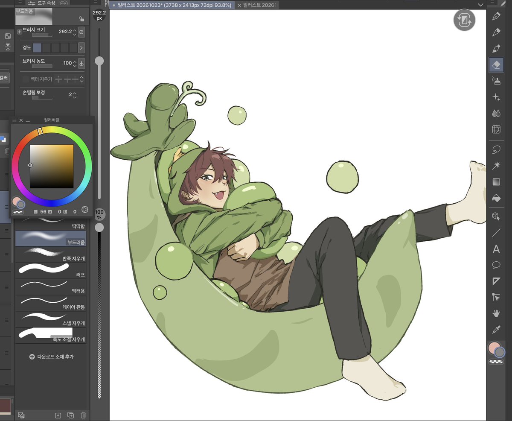Image resolution: width=512 pixels, height=421 pixels.
Task: Select the Gradient tool
Action: (x=496, y=182)
